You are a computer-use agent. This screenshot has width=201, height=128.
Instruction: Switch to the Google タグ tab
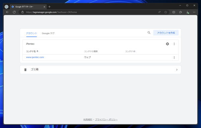(x=48, y=33)
